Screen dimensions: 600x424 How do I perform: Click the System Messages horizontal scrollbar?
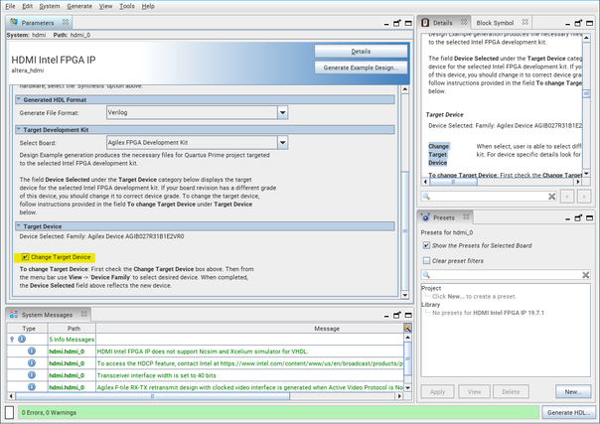(x=152, y=396)
